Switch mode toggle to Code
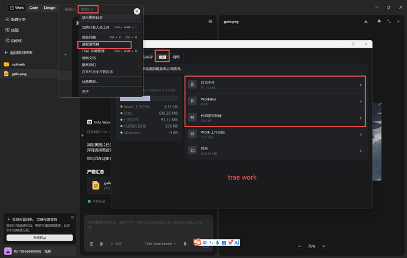This screenshot has width=407, height=258. [x=34, y=8]
